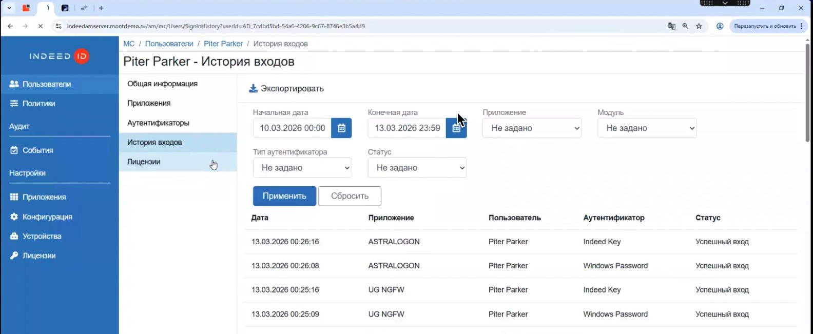This screenshot has height=334, width=813.
Task: Open the Общая информация section
Action: click(x=162, y=84)
